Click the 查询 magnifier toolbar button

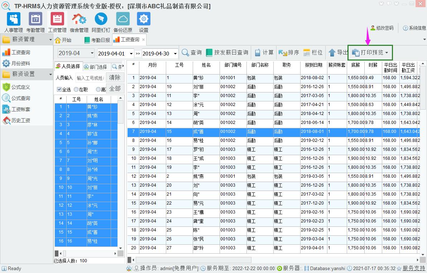coord(192,53)
